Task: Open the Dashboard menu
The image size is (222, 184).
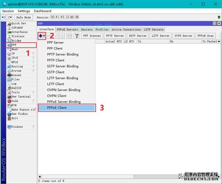Action: click(42, 11)
